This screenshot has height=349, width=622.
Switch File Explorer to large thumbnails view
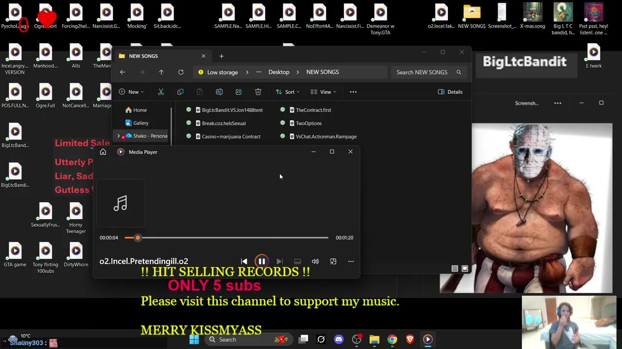point(465,269)
